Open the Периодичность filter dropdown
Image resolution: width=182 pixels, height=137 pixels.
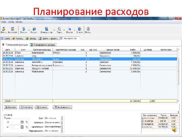[x=62, y=131]
